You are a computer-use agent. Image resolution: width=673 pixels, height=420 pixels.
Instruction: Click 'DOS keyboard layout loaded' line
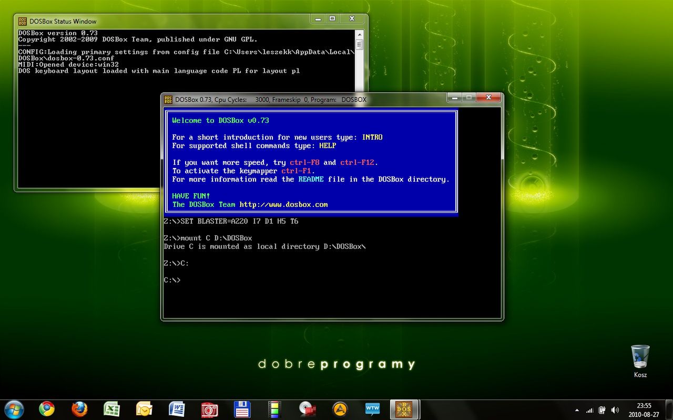(x=159, y=71)
